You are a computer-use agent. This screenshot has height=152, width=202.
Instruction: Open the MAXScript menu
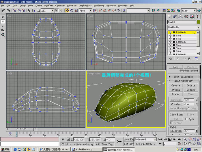123,6
